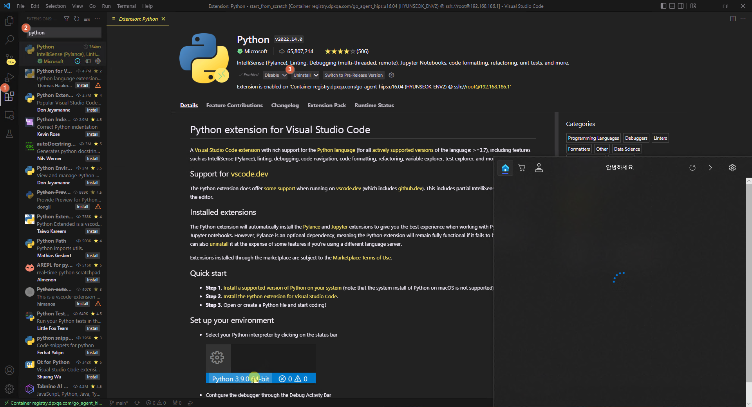Open the shopping cart icon in overlay panel
This screenshot has height=407, width=752.
point(522,168)
